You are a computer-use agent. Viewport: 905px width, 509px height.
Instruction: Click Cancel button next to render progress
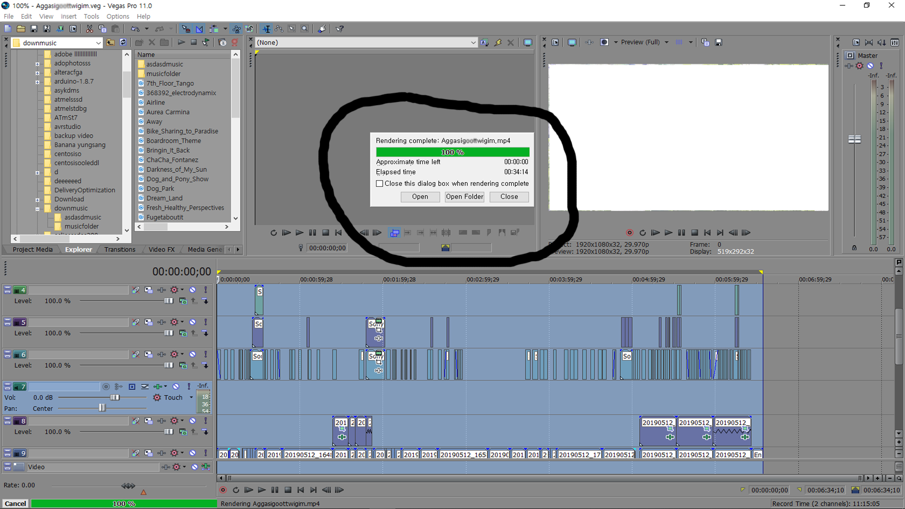point(15,504)
